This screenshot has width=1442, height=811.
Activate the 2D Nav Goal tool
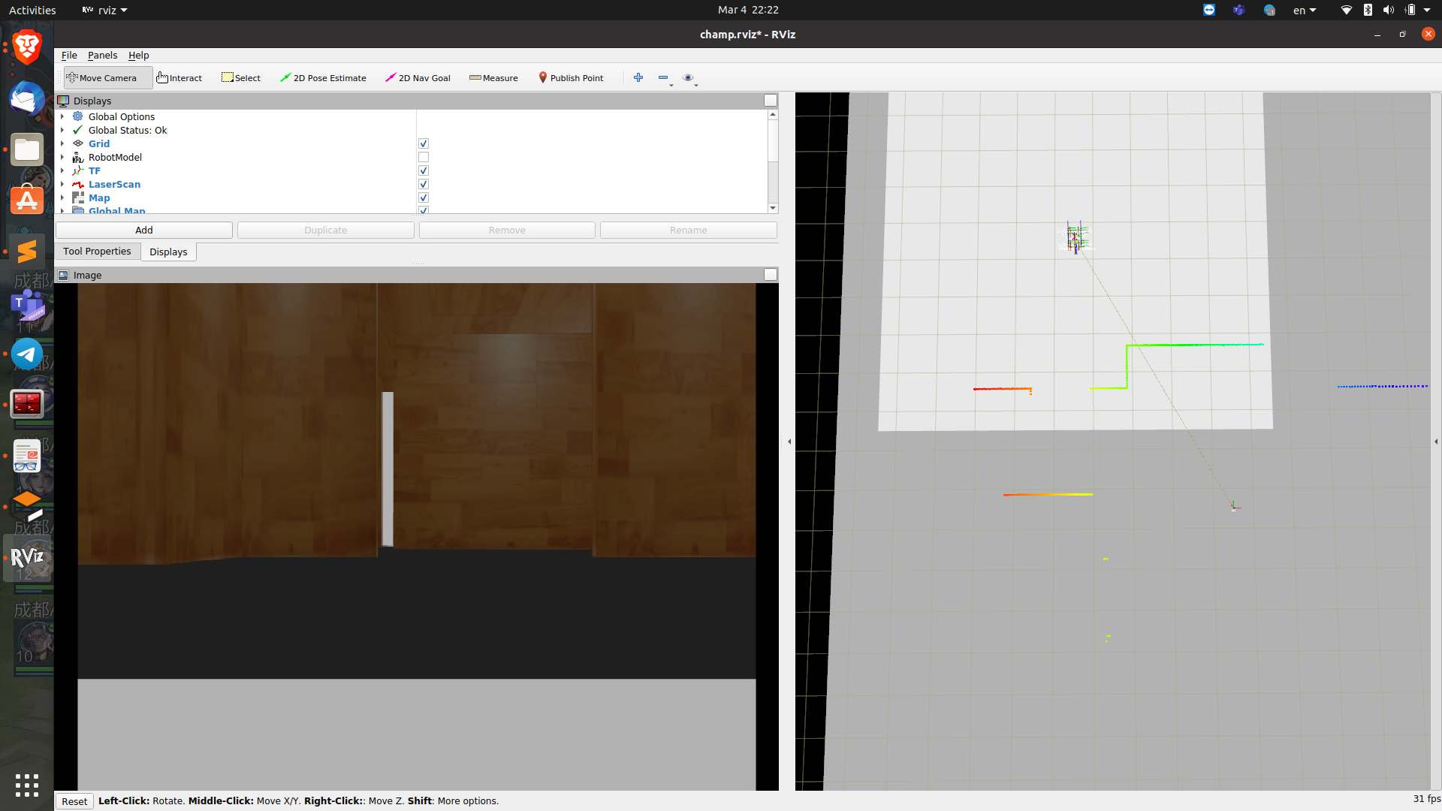(x=418, y=77)
